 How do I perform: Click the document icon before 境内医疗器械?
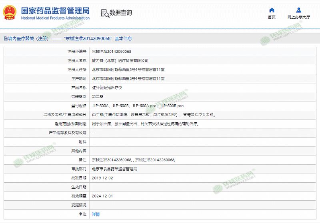pyautogui.click(x=6, y=39)
